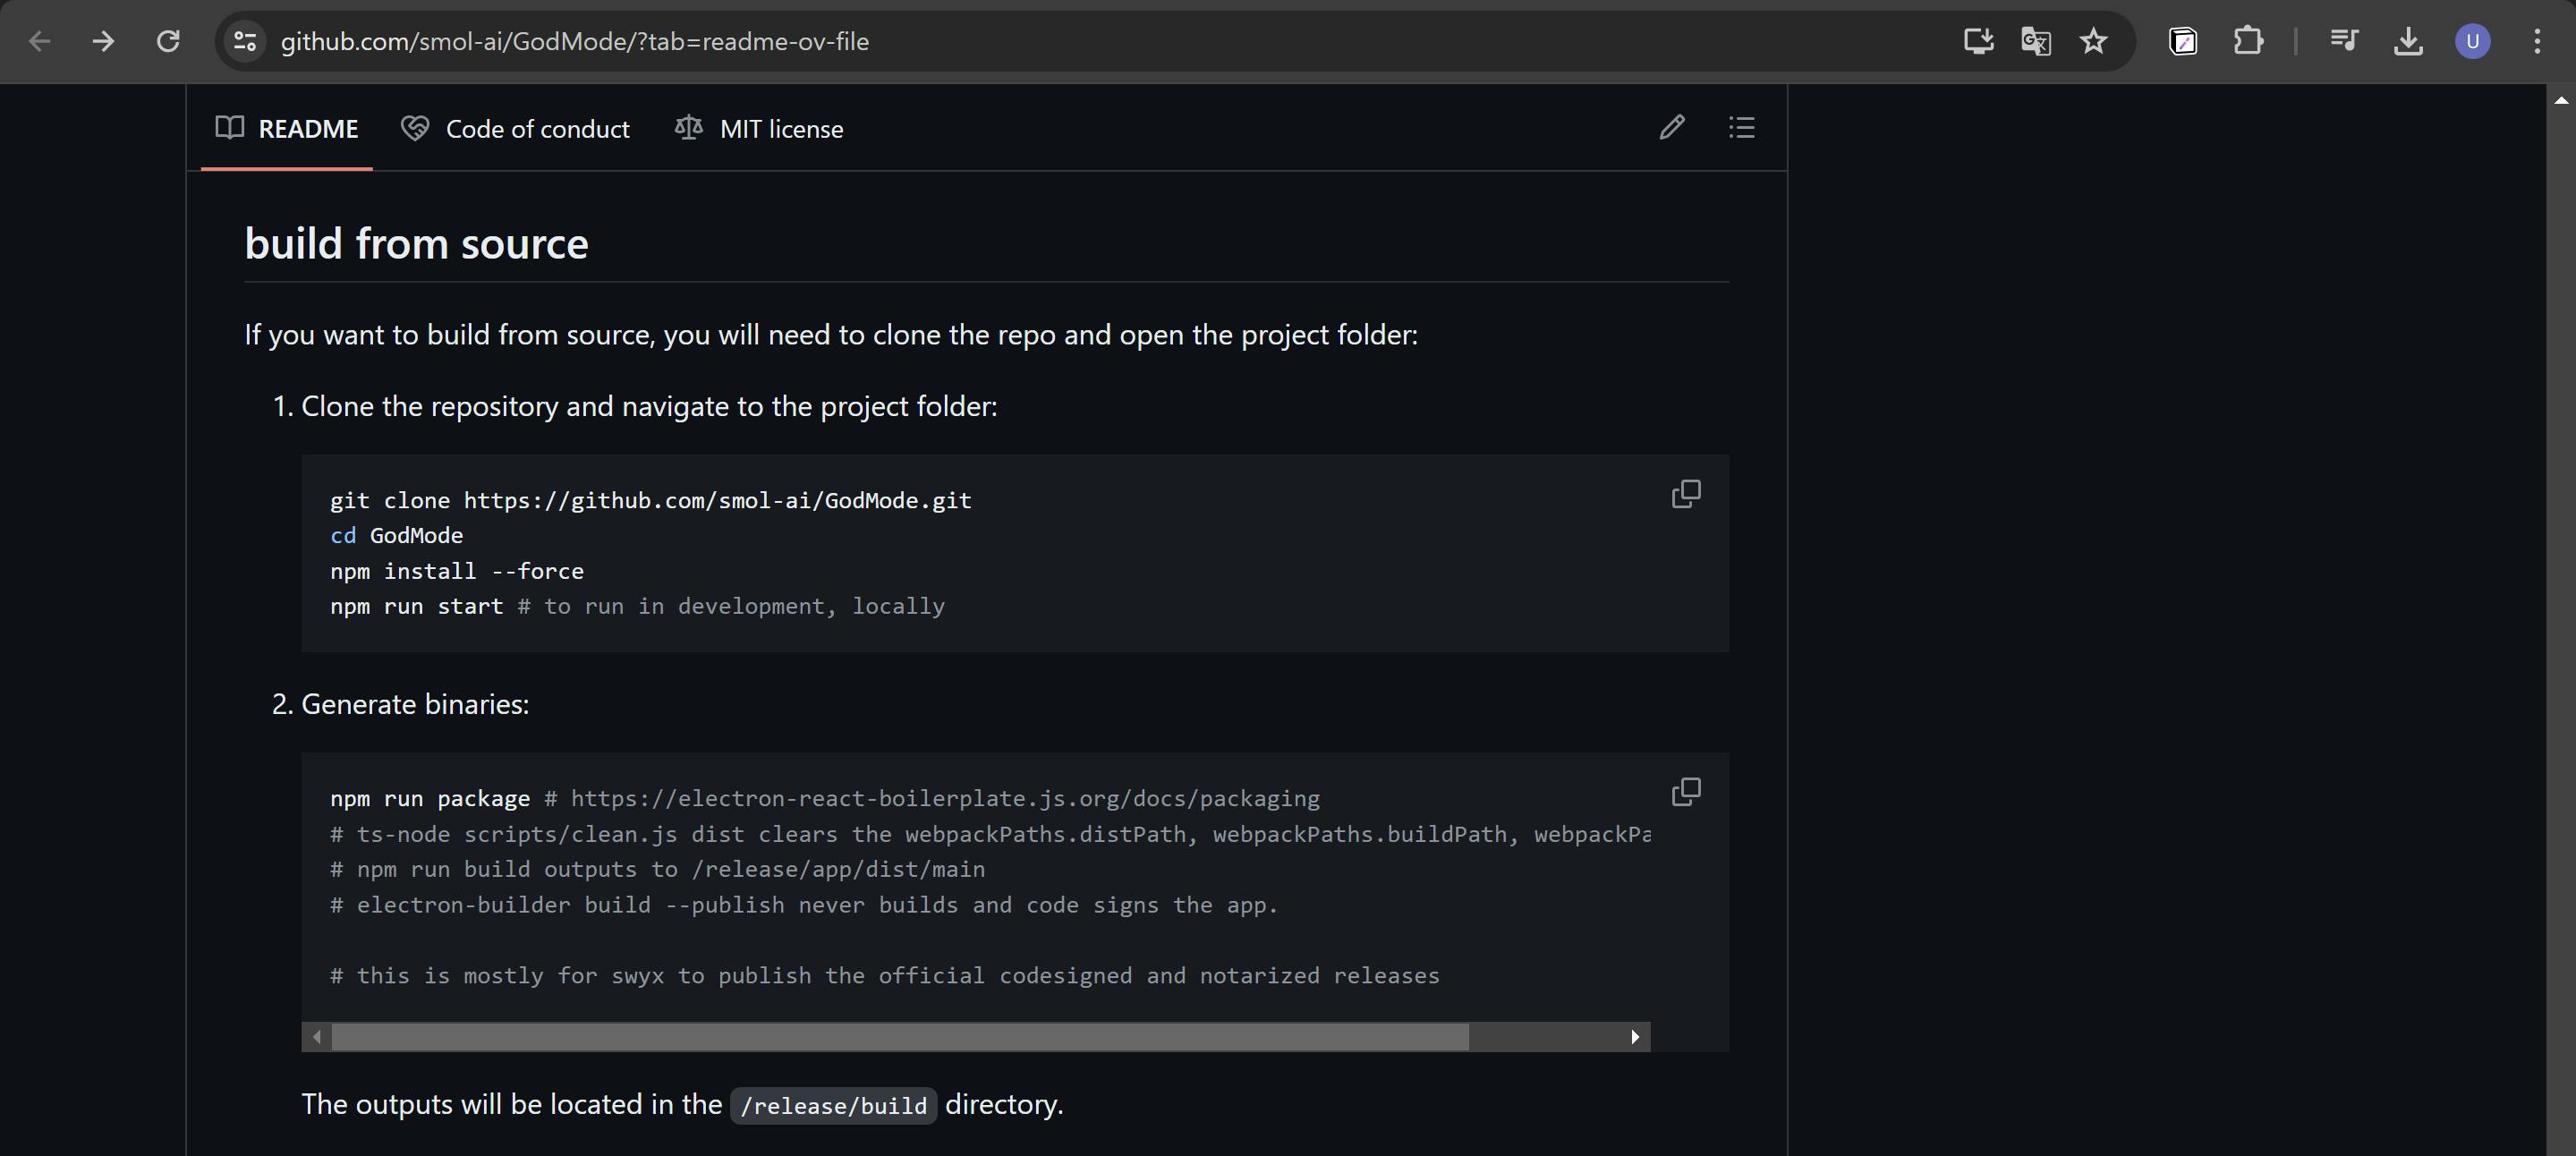
Task: Open Chrome three-dot menu
Action: (x=2537, y=41)
